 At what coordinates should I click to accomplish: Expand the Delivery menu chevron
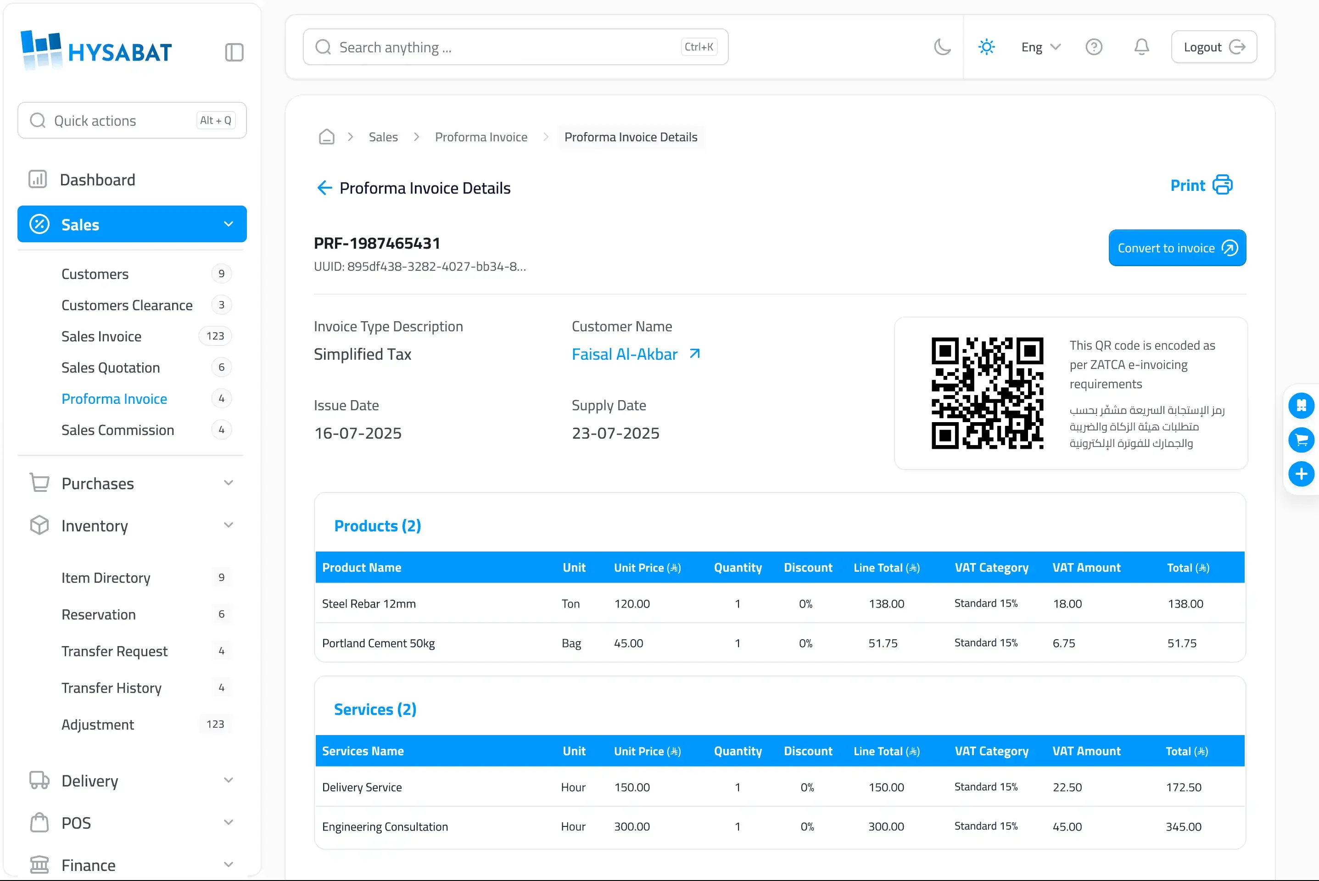228,780
